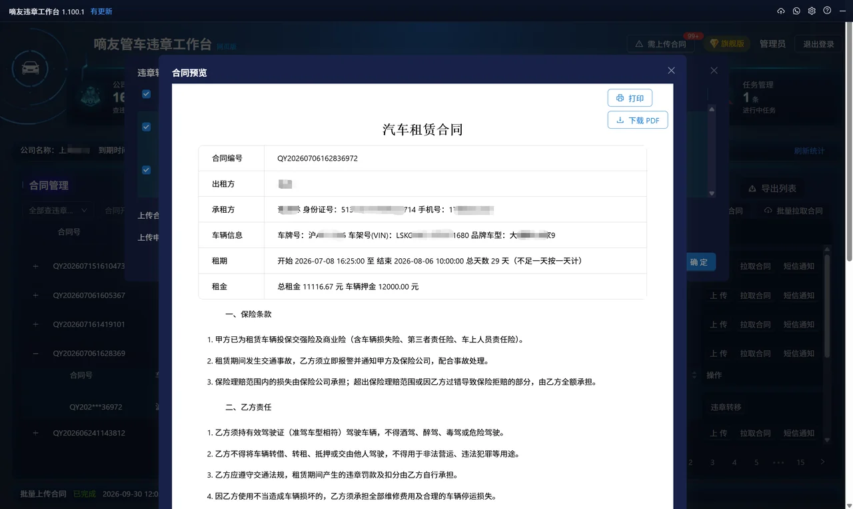Image resolution: width=853 pixels, height=509 pixels.
Task: Toggle third checkbox in background dialog
Action: pyautogui.click(x=147, y=170)
